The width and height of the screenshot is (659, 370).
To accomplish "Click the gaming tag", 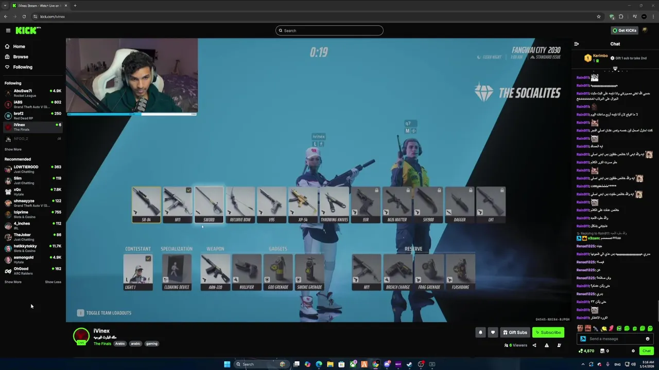I will 151,344.
